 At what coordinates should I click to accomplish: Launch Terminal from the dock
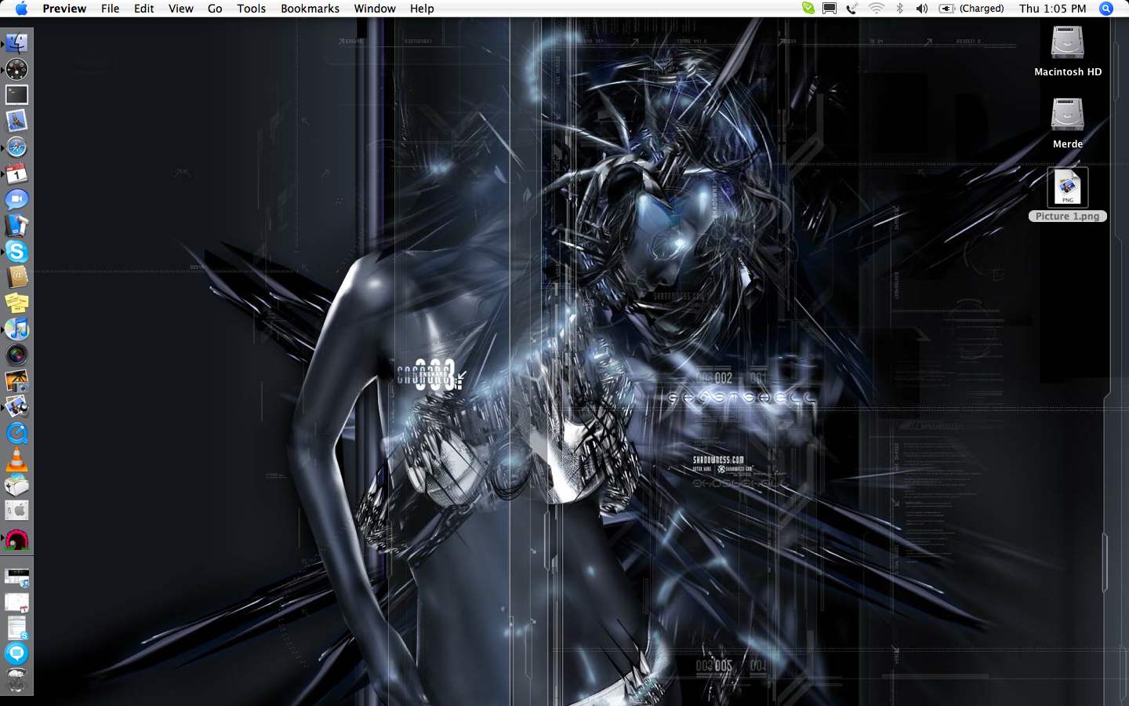click(16, 95)
